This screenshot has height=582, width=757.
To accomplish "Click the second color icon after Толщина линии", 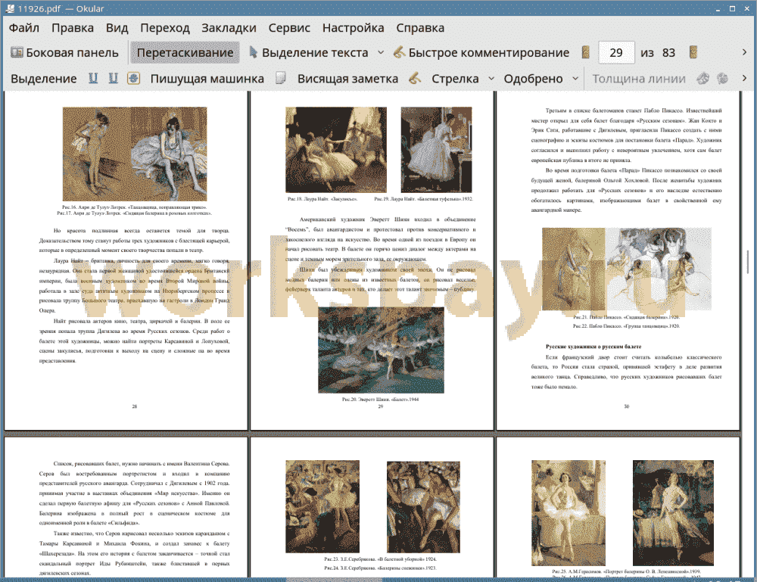I will point(722,78).
